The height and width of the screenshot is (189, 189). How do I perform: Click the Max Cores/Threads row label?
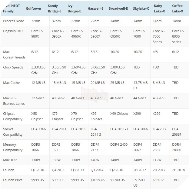click(14, 55)
